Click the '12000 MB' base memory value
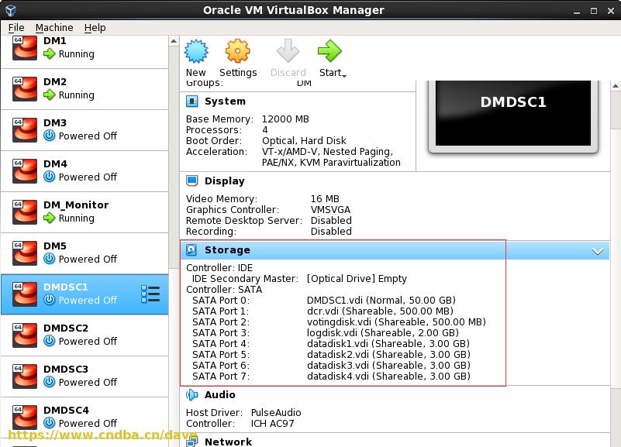 click(285, 119)
